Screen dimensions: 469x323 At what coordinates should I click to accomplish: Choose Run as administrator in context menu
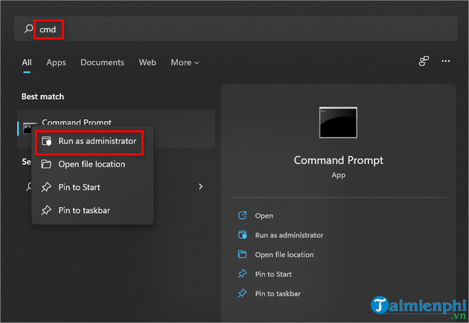click(93, 141)
